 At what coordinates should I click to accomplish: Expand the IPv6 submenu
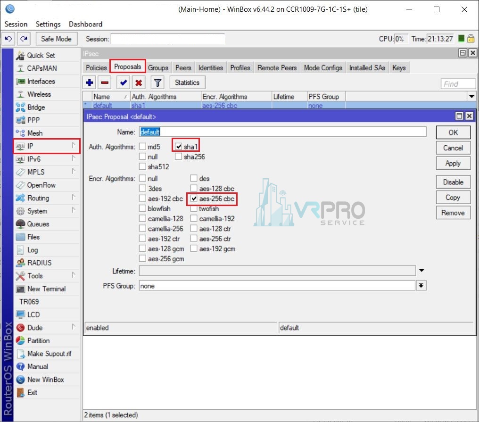[x=74, y=158]
